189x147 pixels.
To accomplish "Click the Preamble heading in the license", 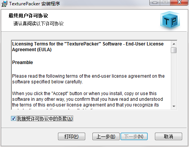I will [x=22, y=63].
